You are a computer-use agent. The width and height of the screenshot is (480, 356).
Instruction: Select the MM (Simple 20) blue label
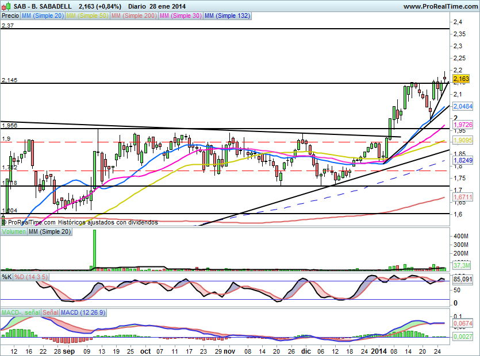click(x=43, y=16)
